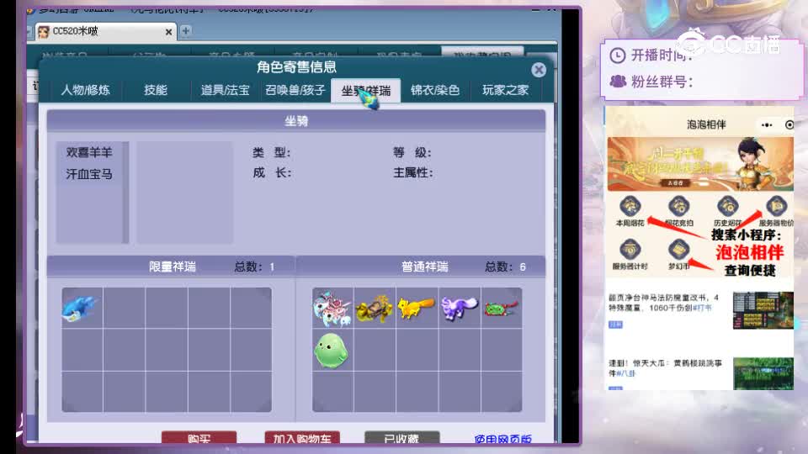Open 历史烟花 icon in 泡泡相伴 panel

pos(727,207)
